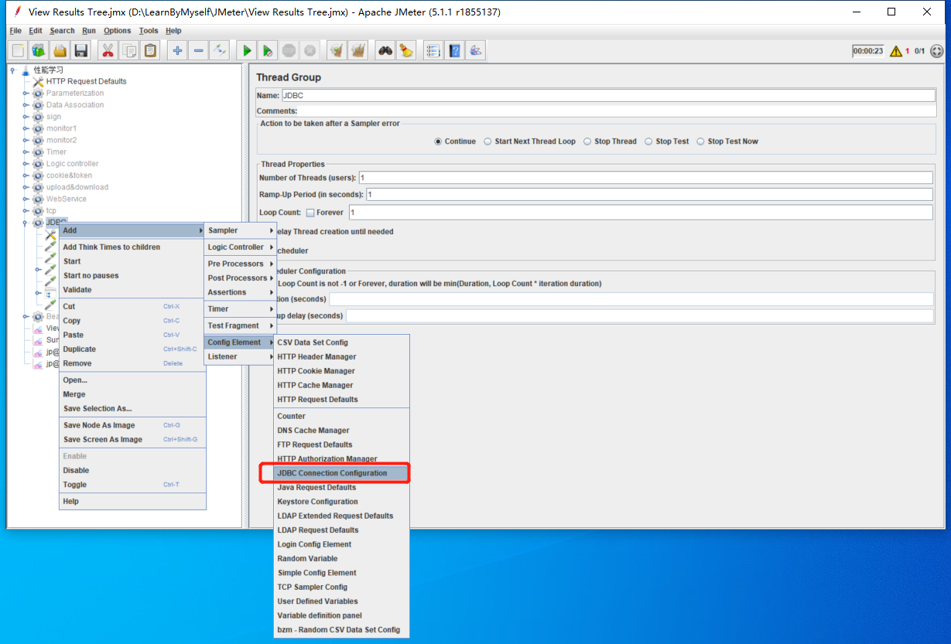951x644 pixels.
Task: Click the blue Help book icon
Action: (454, 51)
